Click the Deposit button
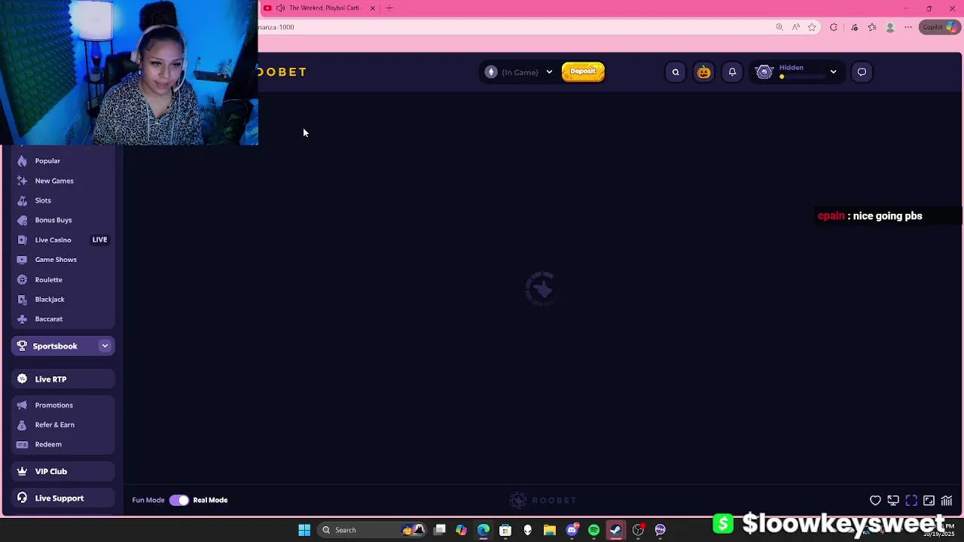Screen dimensions: 964x542 click(583, 72)
